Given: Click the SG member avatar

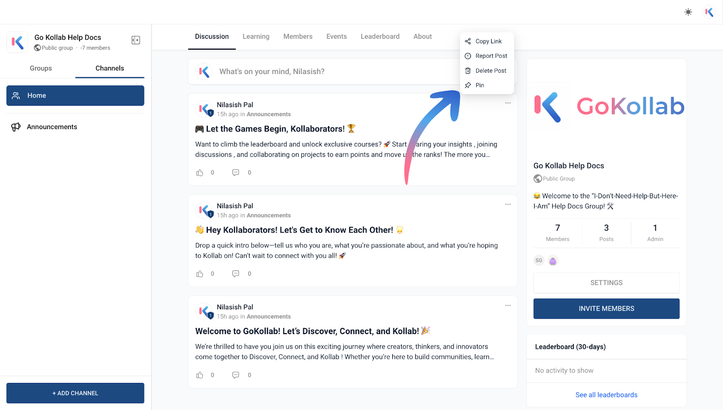Looking at the screenshot, I should tap(539, 261).
